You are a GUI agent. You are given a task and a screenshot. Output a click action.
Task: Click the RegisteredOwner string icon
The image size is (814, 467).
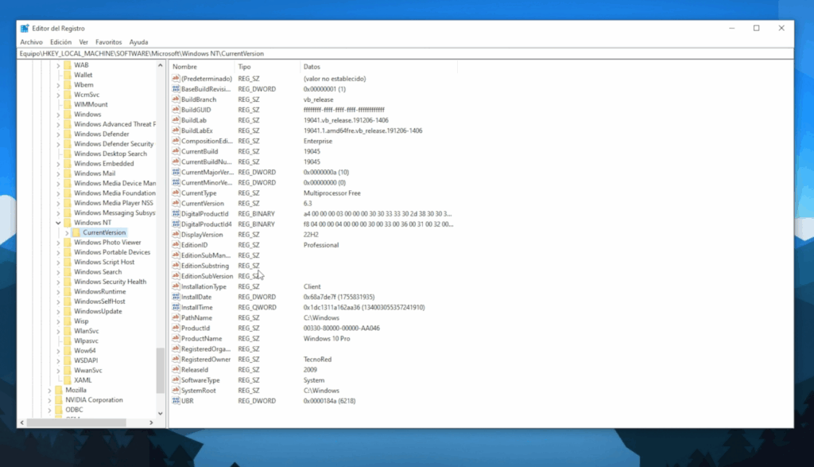[x=176, y=359]
